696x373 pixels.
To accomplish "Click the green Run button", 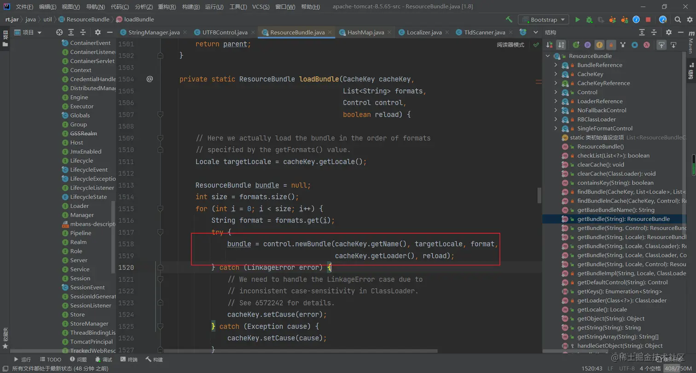I will click(x=577, y=20).
